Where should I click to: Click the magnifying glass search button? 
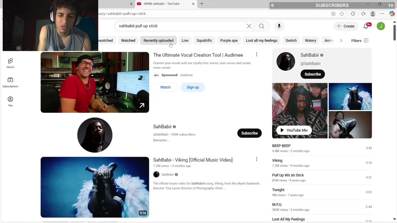(261, 26)
